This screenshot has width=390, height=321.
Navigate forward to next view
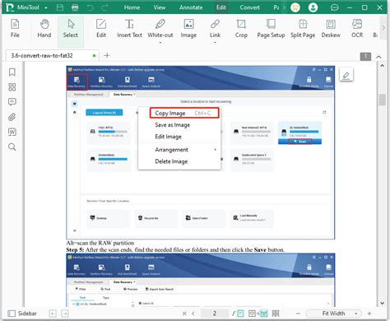point(65,314)
